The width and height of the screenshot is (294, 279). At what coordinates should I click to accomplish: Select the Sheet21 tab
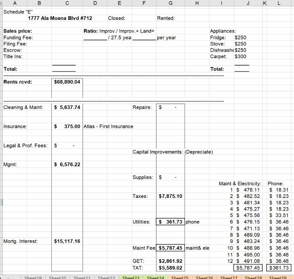click(x=82, y=277)
